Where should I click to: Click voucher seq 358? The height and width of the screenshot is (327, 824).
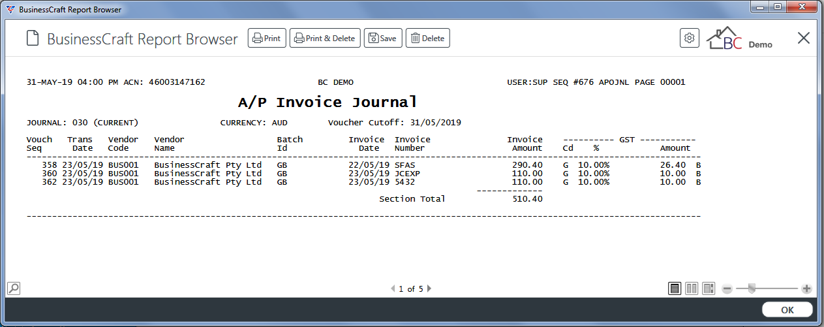(x=49, y=165)
